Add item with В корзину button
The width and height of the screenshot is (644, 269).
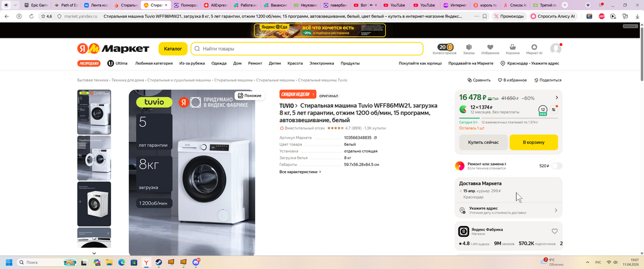point(534,142)
